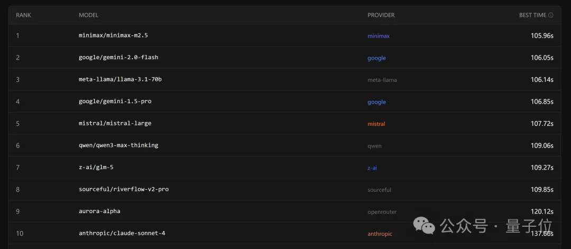
Task: Open sourceful/riverflow-v2-pro model entry
Action: tap(124, 189)
